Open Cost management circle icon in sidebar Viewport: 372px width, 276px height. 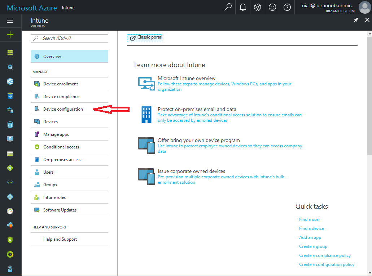click(10, 254)
